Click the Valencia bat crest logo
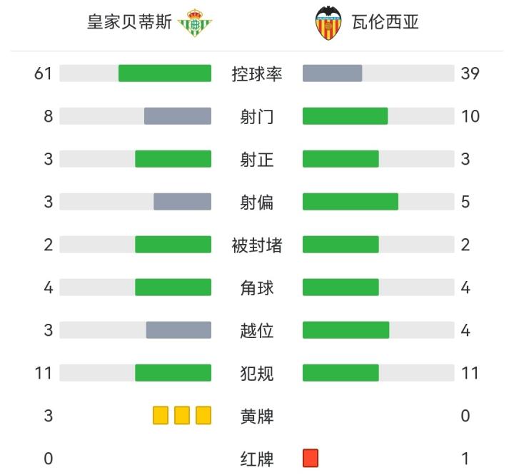Screen dimensions: 514x475 (x=328, y=22)
